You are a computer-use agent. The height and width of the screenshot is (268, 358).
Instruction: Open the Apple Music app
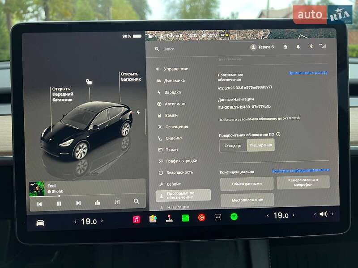click(136, 219)
